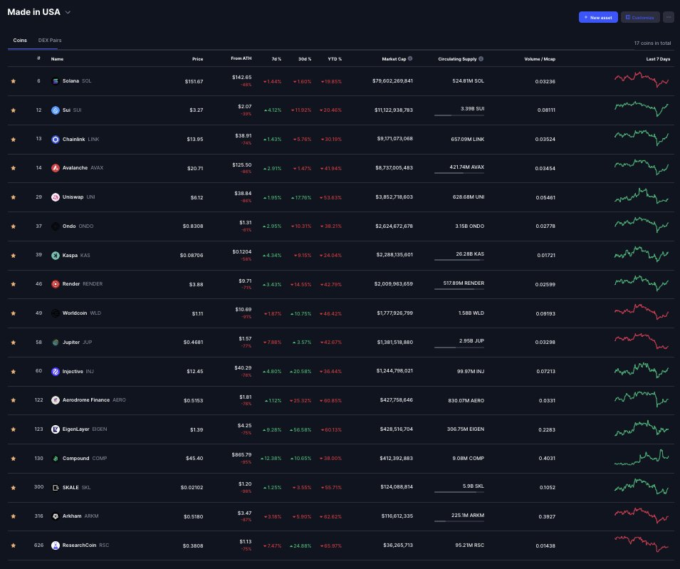Click the Market Cap info icon
The width and height of the screenshot is (680, 569).
click(x=410, y=58)
